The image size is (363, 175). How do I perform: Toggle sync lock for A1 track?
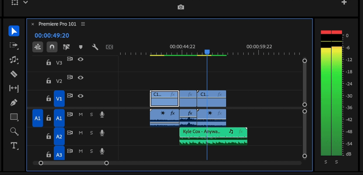click(70, 114)
